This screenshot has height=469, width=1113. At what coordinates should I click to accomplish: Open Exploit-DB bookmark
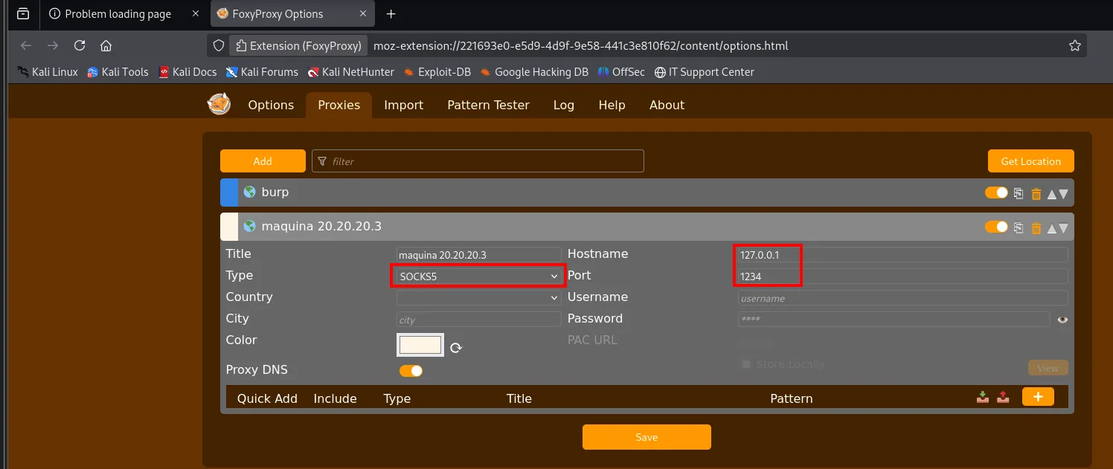click(x=437, y=72)
